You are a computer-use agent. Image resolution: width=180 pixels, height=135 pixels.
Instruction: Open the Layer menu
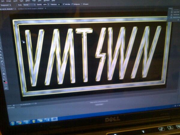coord(15,1)
